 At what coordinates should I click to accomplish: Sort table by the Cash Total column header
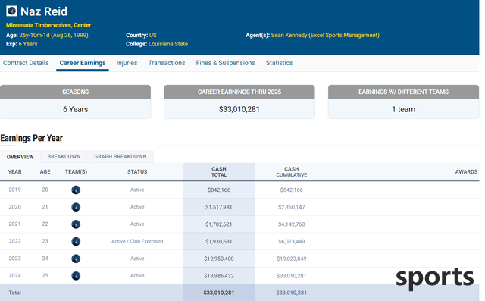(x=219, y=171)
